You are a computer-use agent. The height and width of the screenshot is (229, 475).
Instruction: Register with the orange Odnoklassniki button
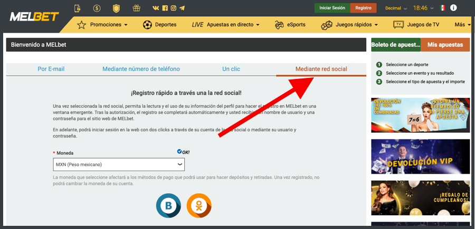coord(199,206)
